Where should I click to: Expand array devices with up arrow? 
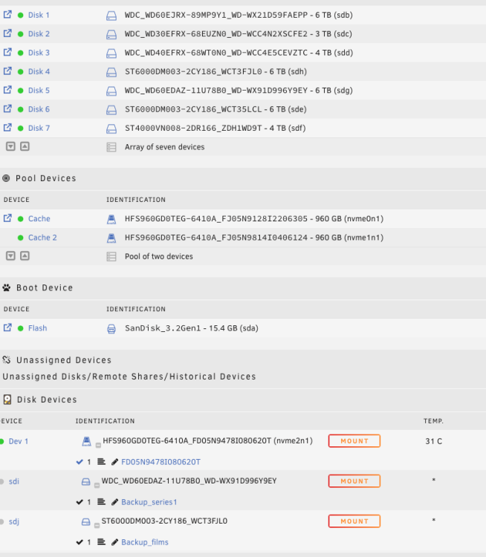coord(25,146)
